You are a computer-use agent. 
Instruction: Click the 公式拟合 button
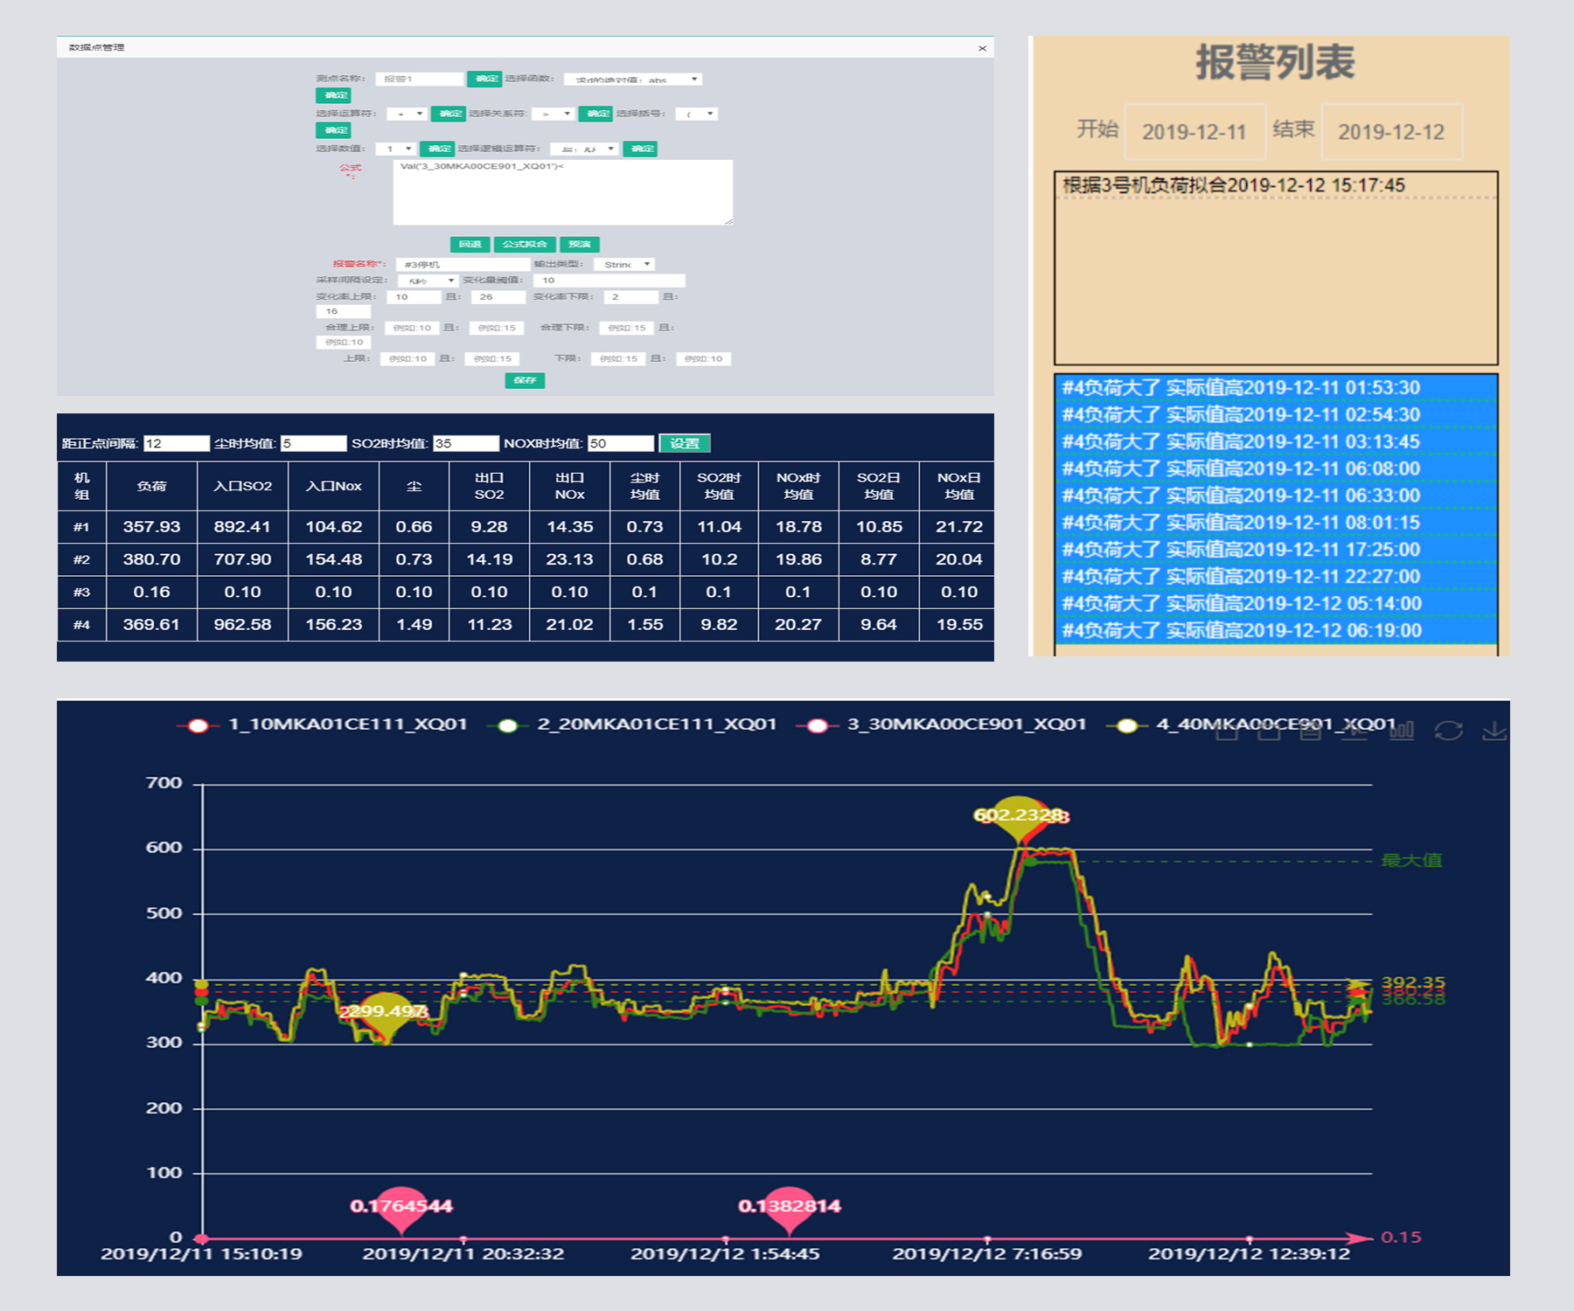click(525, 244)
